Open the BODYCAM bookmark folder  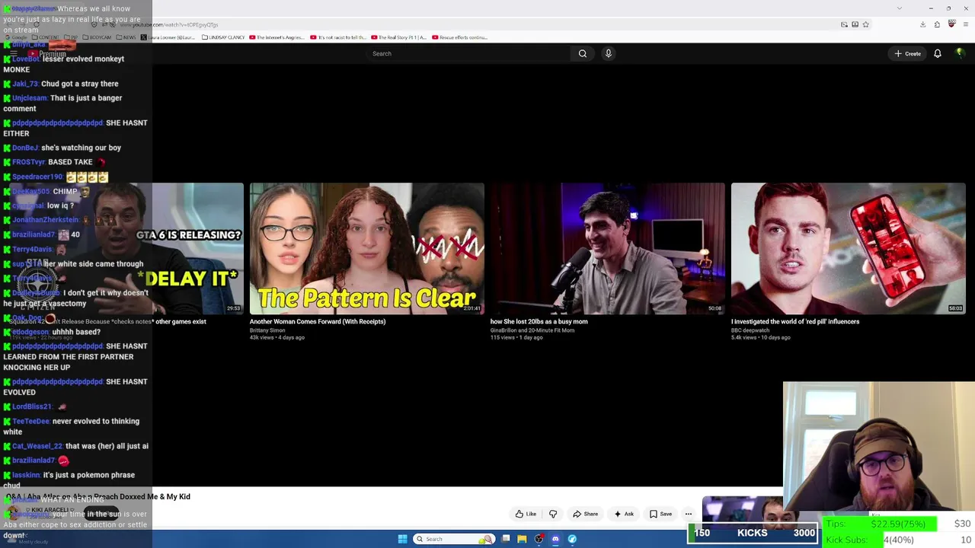point(97,37)
